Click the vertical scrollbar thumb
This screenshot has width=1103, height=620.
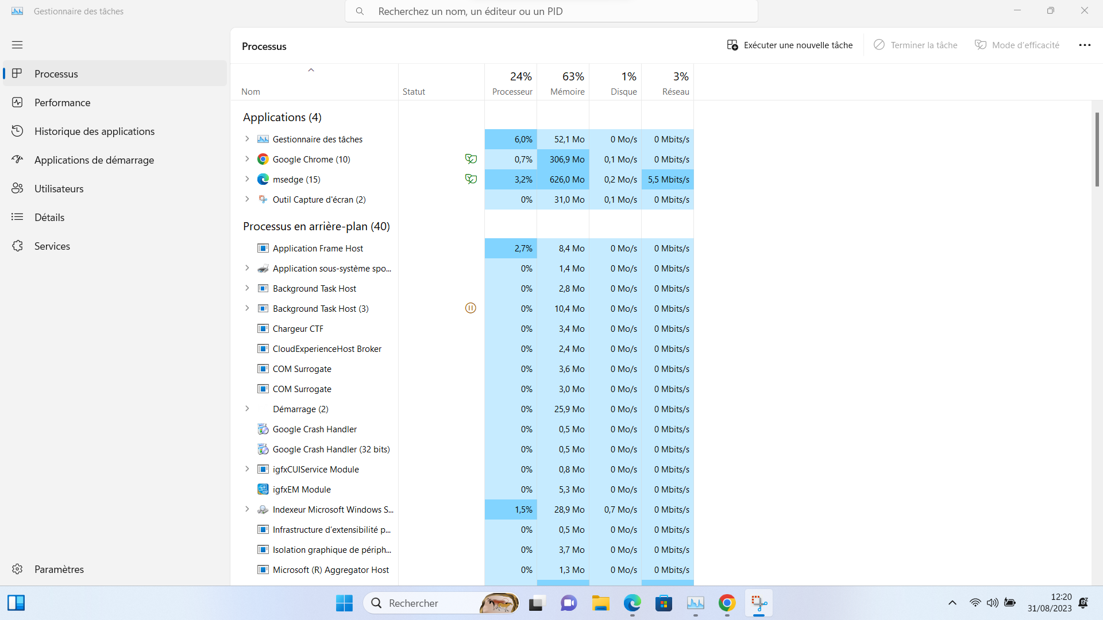(x=1097, y=149)
